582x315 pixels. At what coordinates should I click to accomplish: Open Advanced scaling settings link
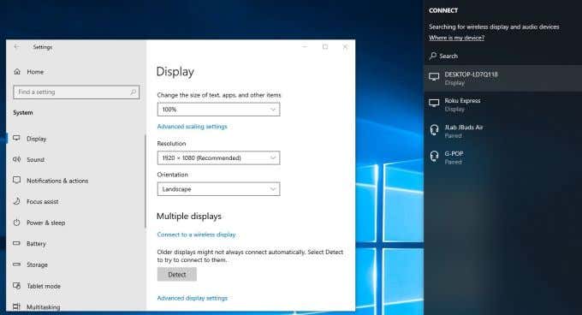(x=193, y=127)
